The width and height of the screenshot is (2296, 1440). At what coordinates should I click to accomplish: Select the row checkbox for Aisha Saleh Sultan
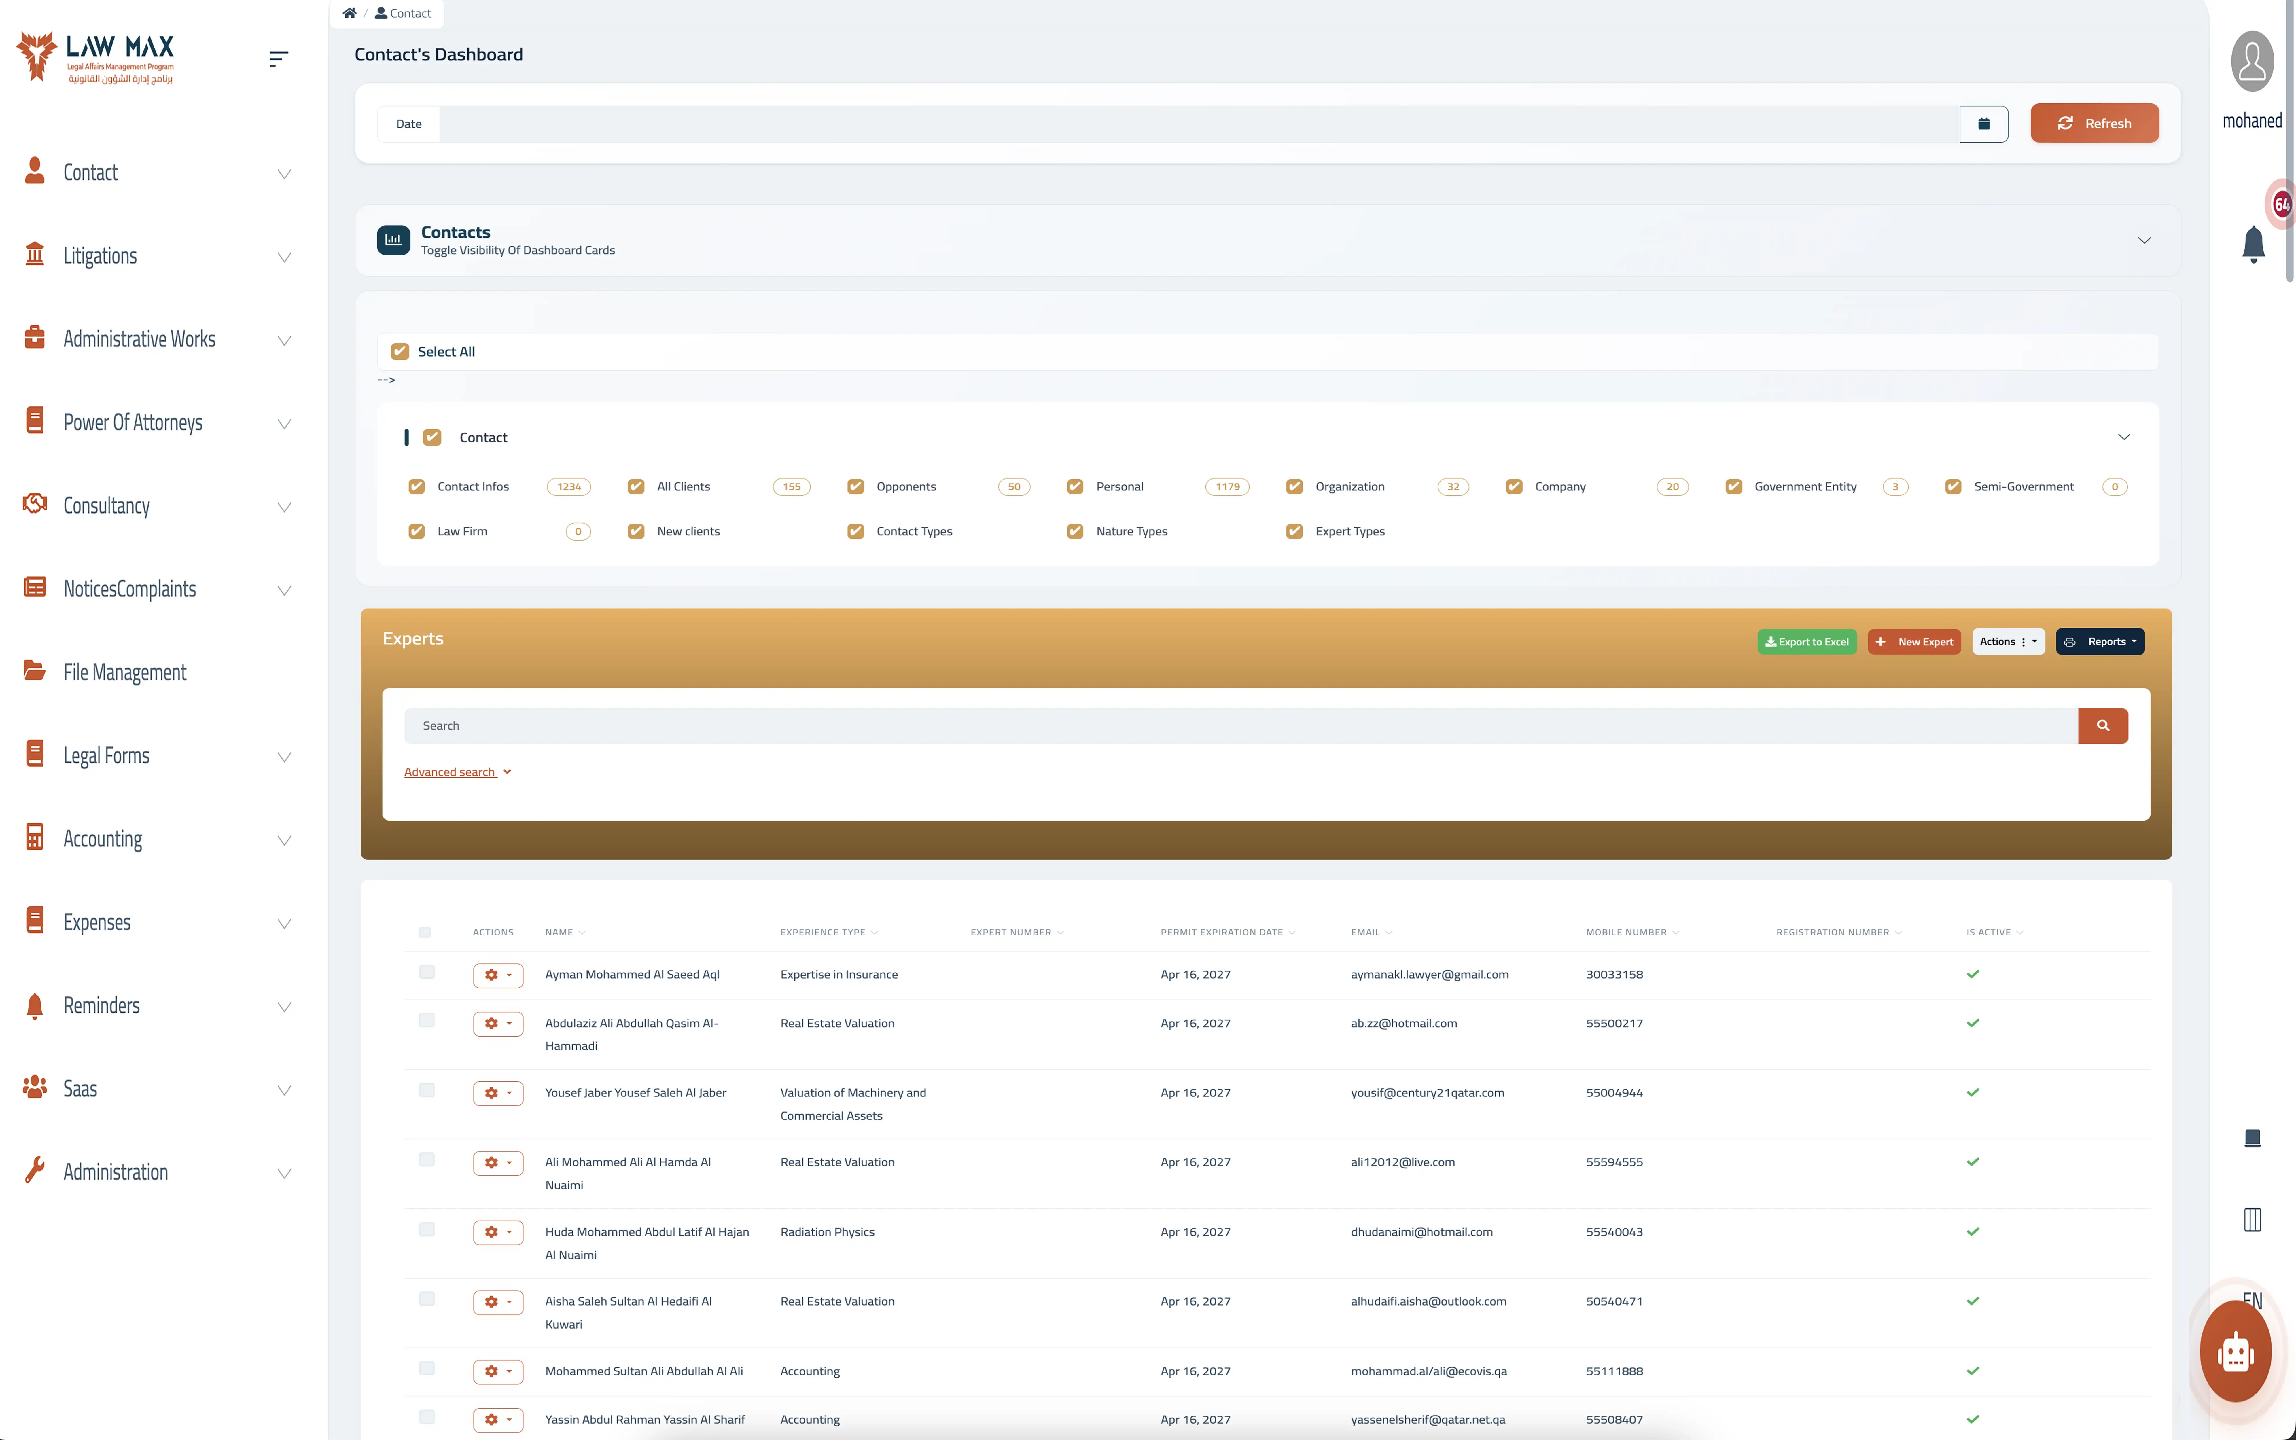pyautogui.click(x=427, y=1299)
